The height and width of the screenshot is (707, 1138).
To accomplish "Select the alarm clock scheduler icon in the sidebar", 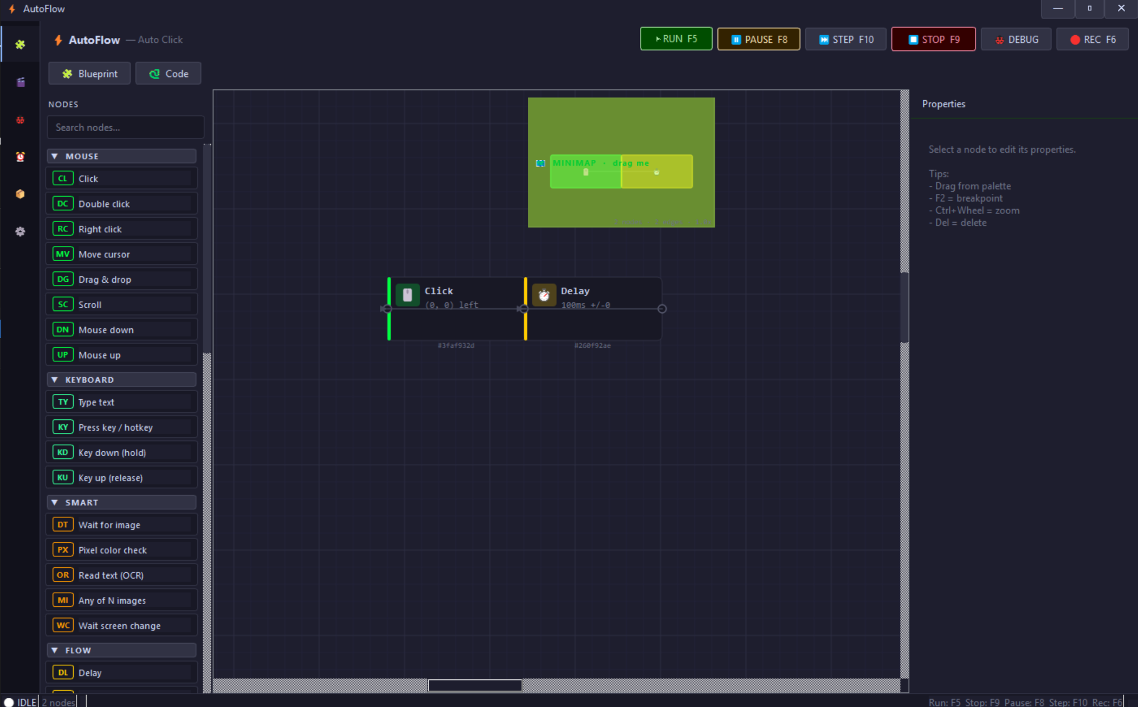I will pyautogui.click(x=20, y=157).
